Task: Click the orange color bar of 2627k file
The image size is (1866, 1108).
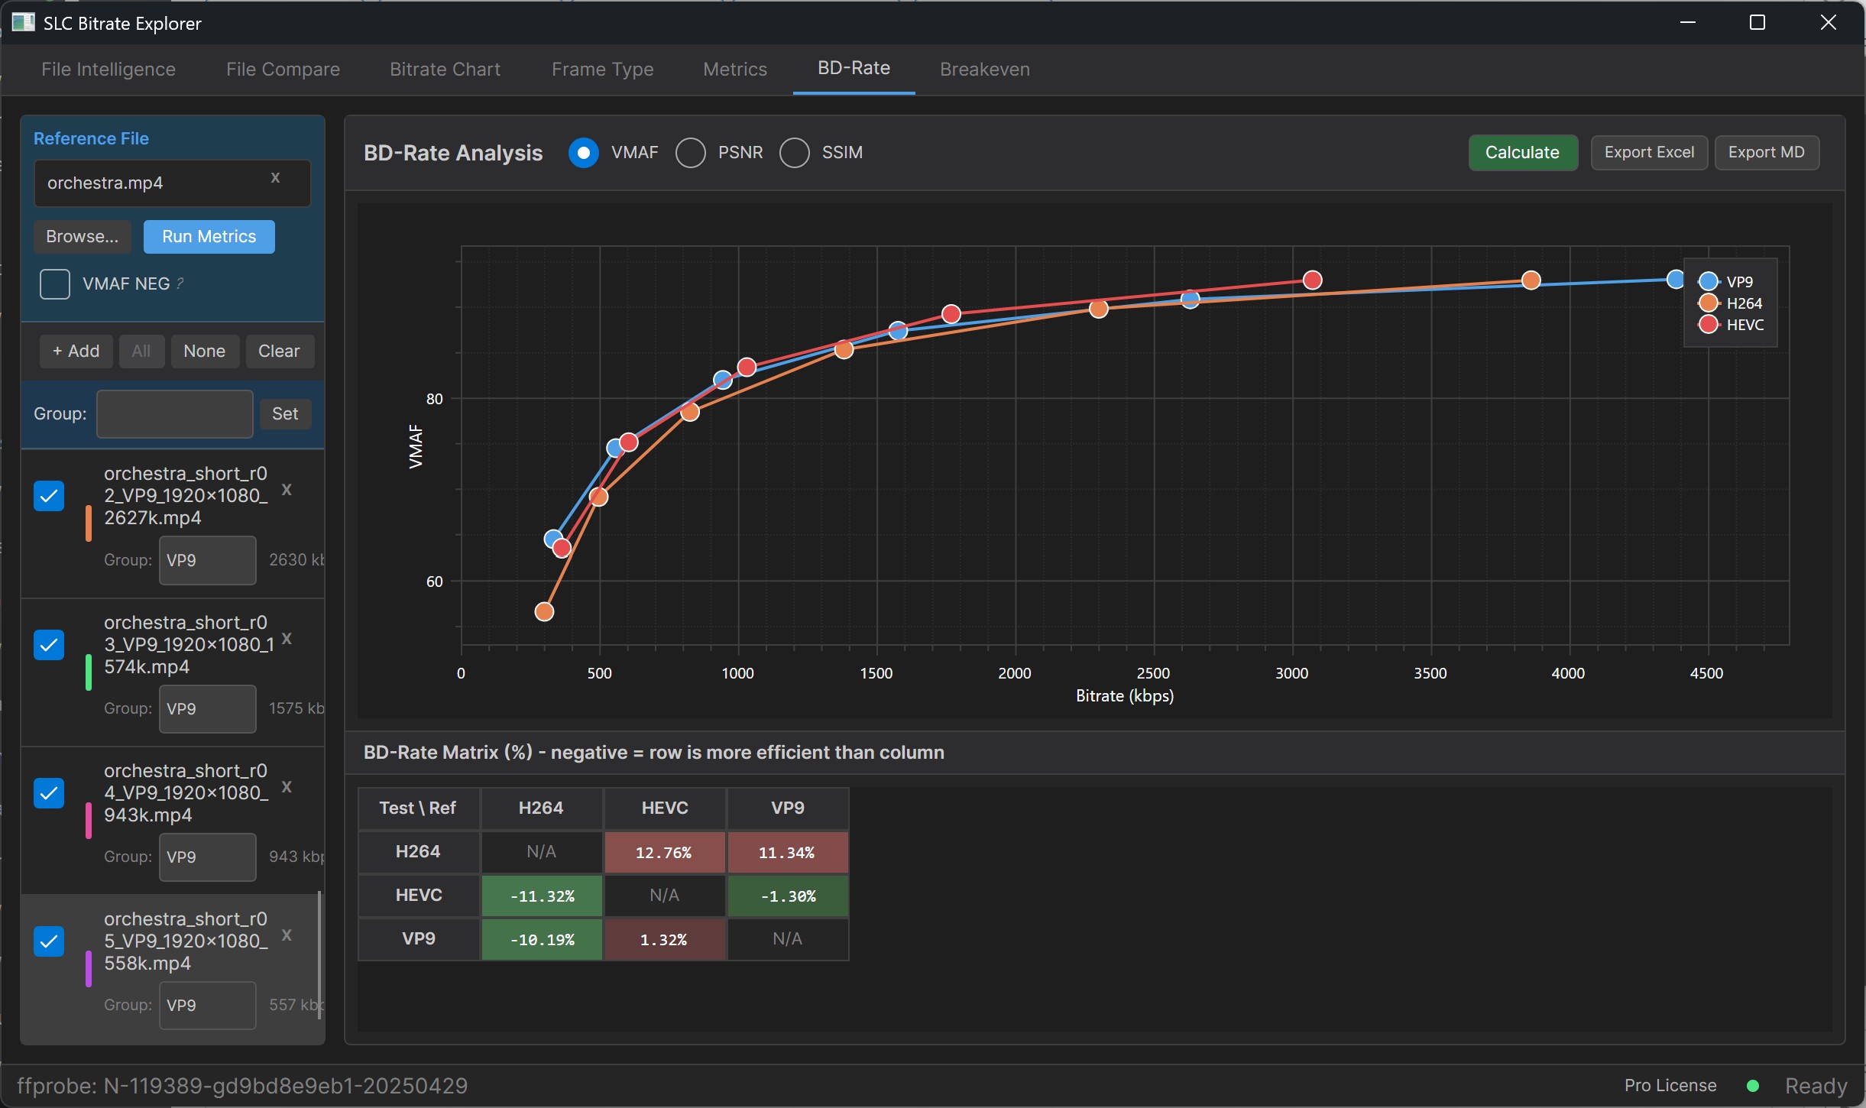Action: (x=89, y=523)
